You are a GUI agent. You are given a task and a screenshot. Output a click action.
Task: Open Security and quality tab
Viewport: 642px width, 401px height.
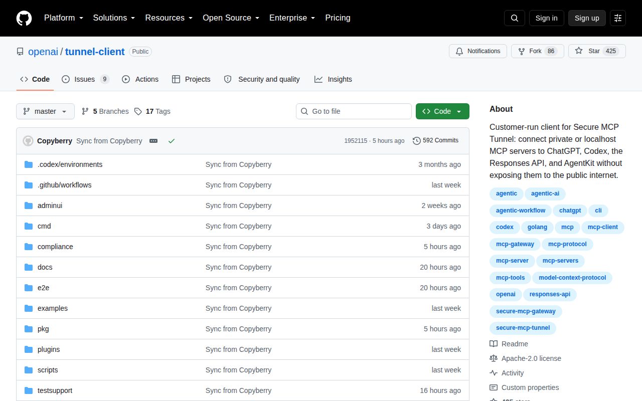262,79
